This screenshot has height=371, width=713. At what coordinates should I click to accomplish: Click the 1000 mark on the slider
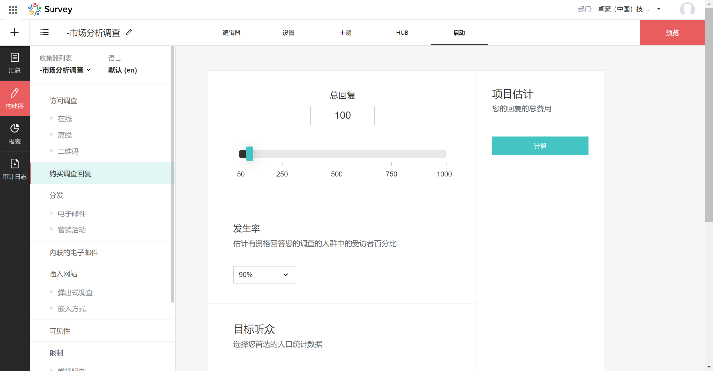pos(444,174)
